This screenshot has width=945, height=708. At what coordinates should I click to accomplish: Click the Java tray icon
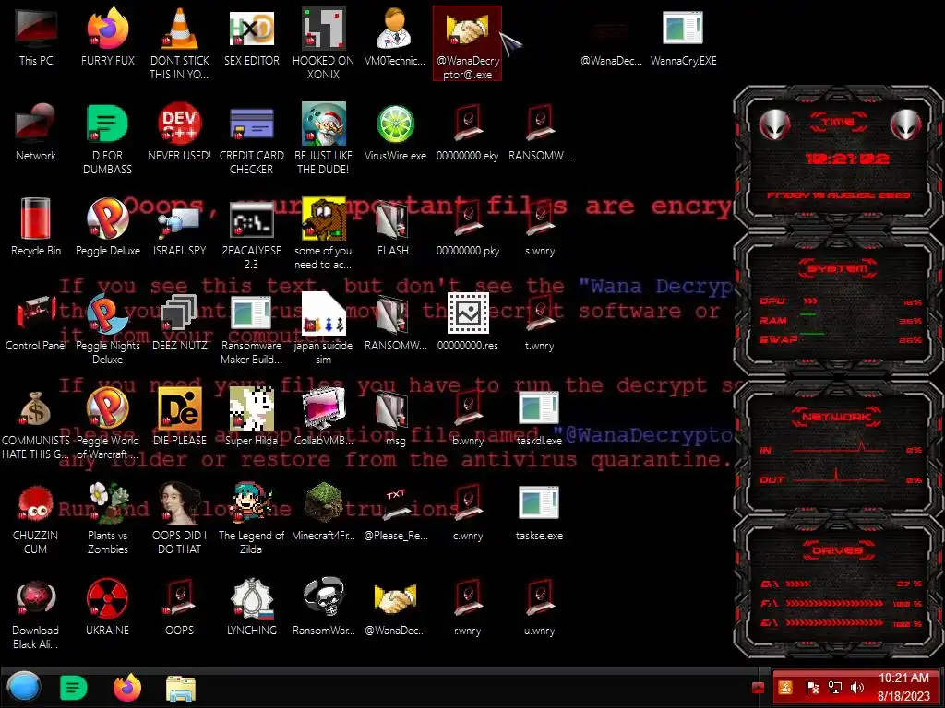click(x=784, y=687)
